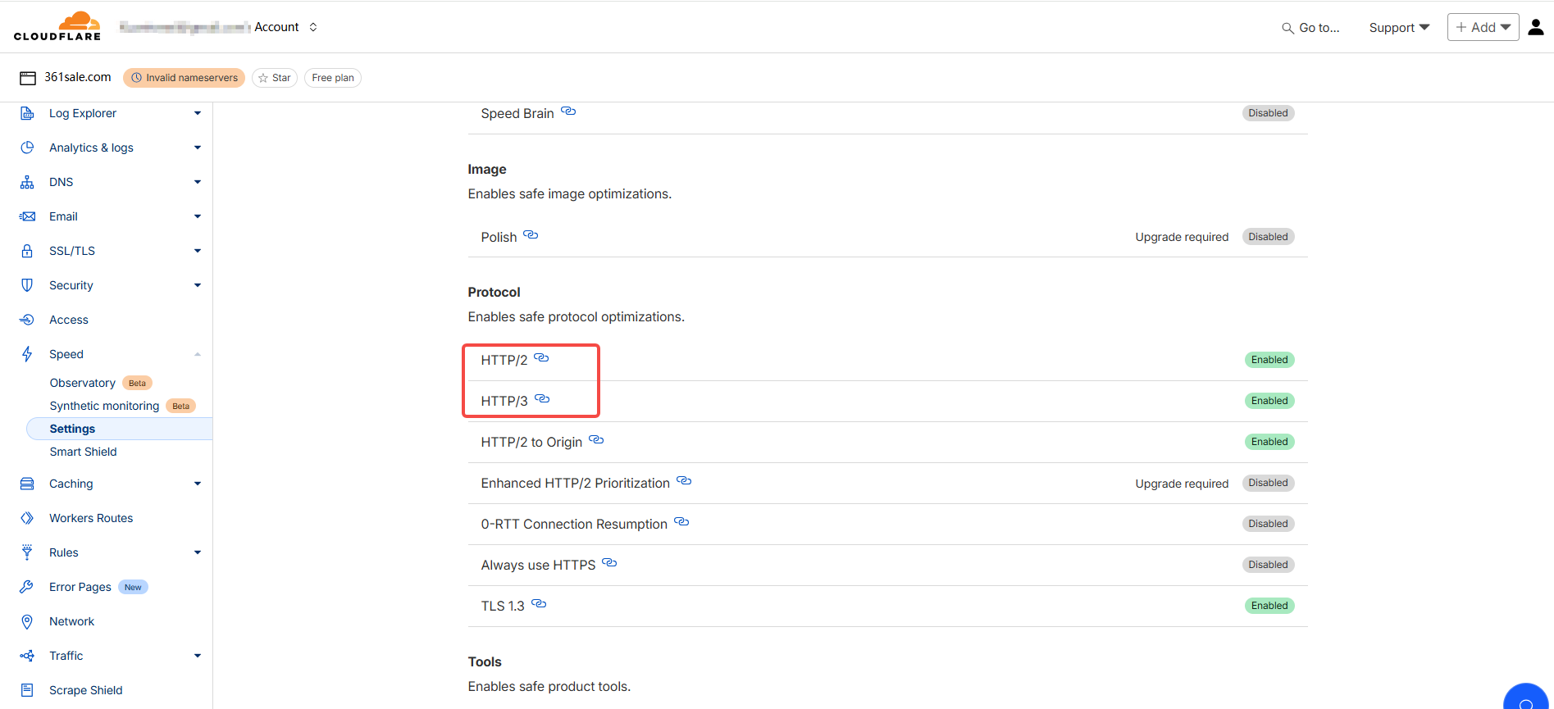Viewport: 1554px width, 709px height.
Task: Select the Analytics & logs pie icon
Action: pos(27,148)
